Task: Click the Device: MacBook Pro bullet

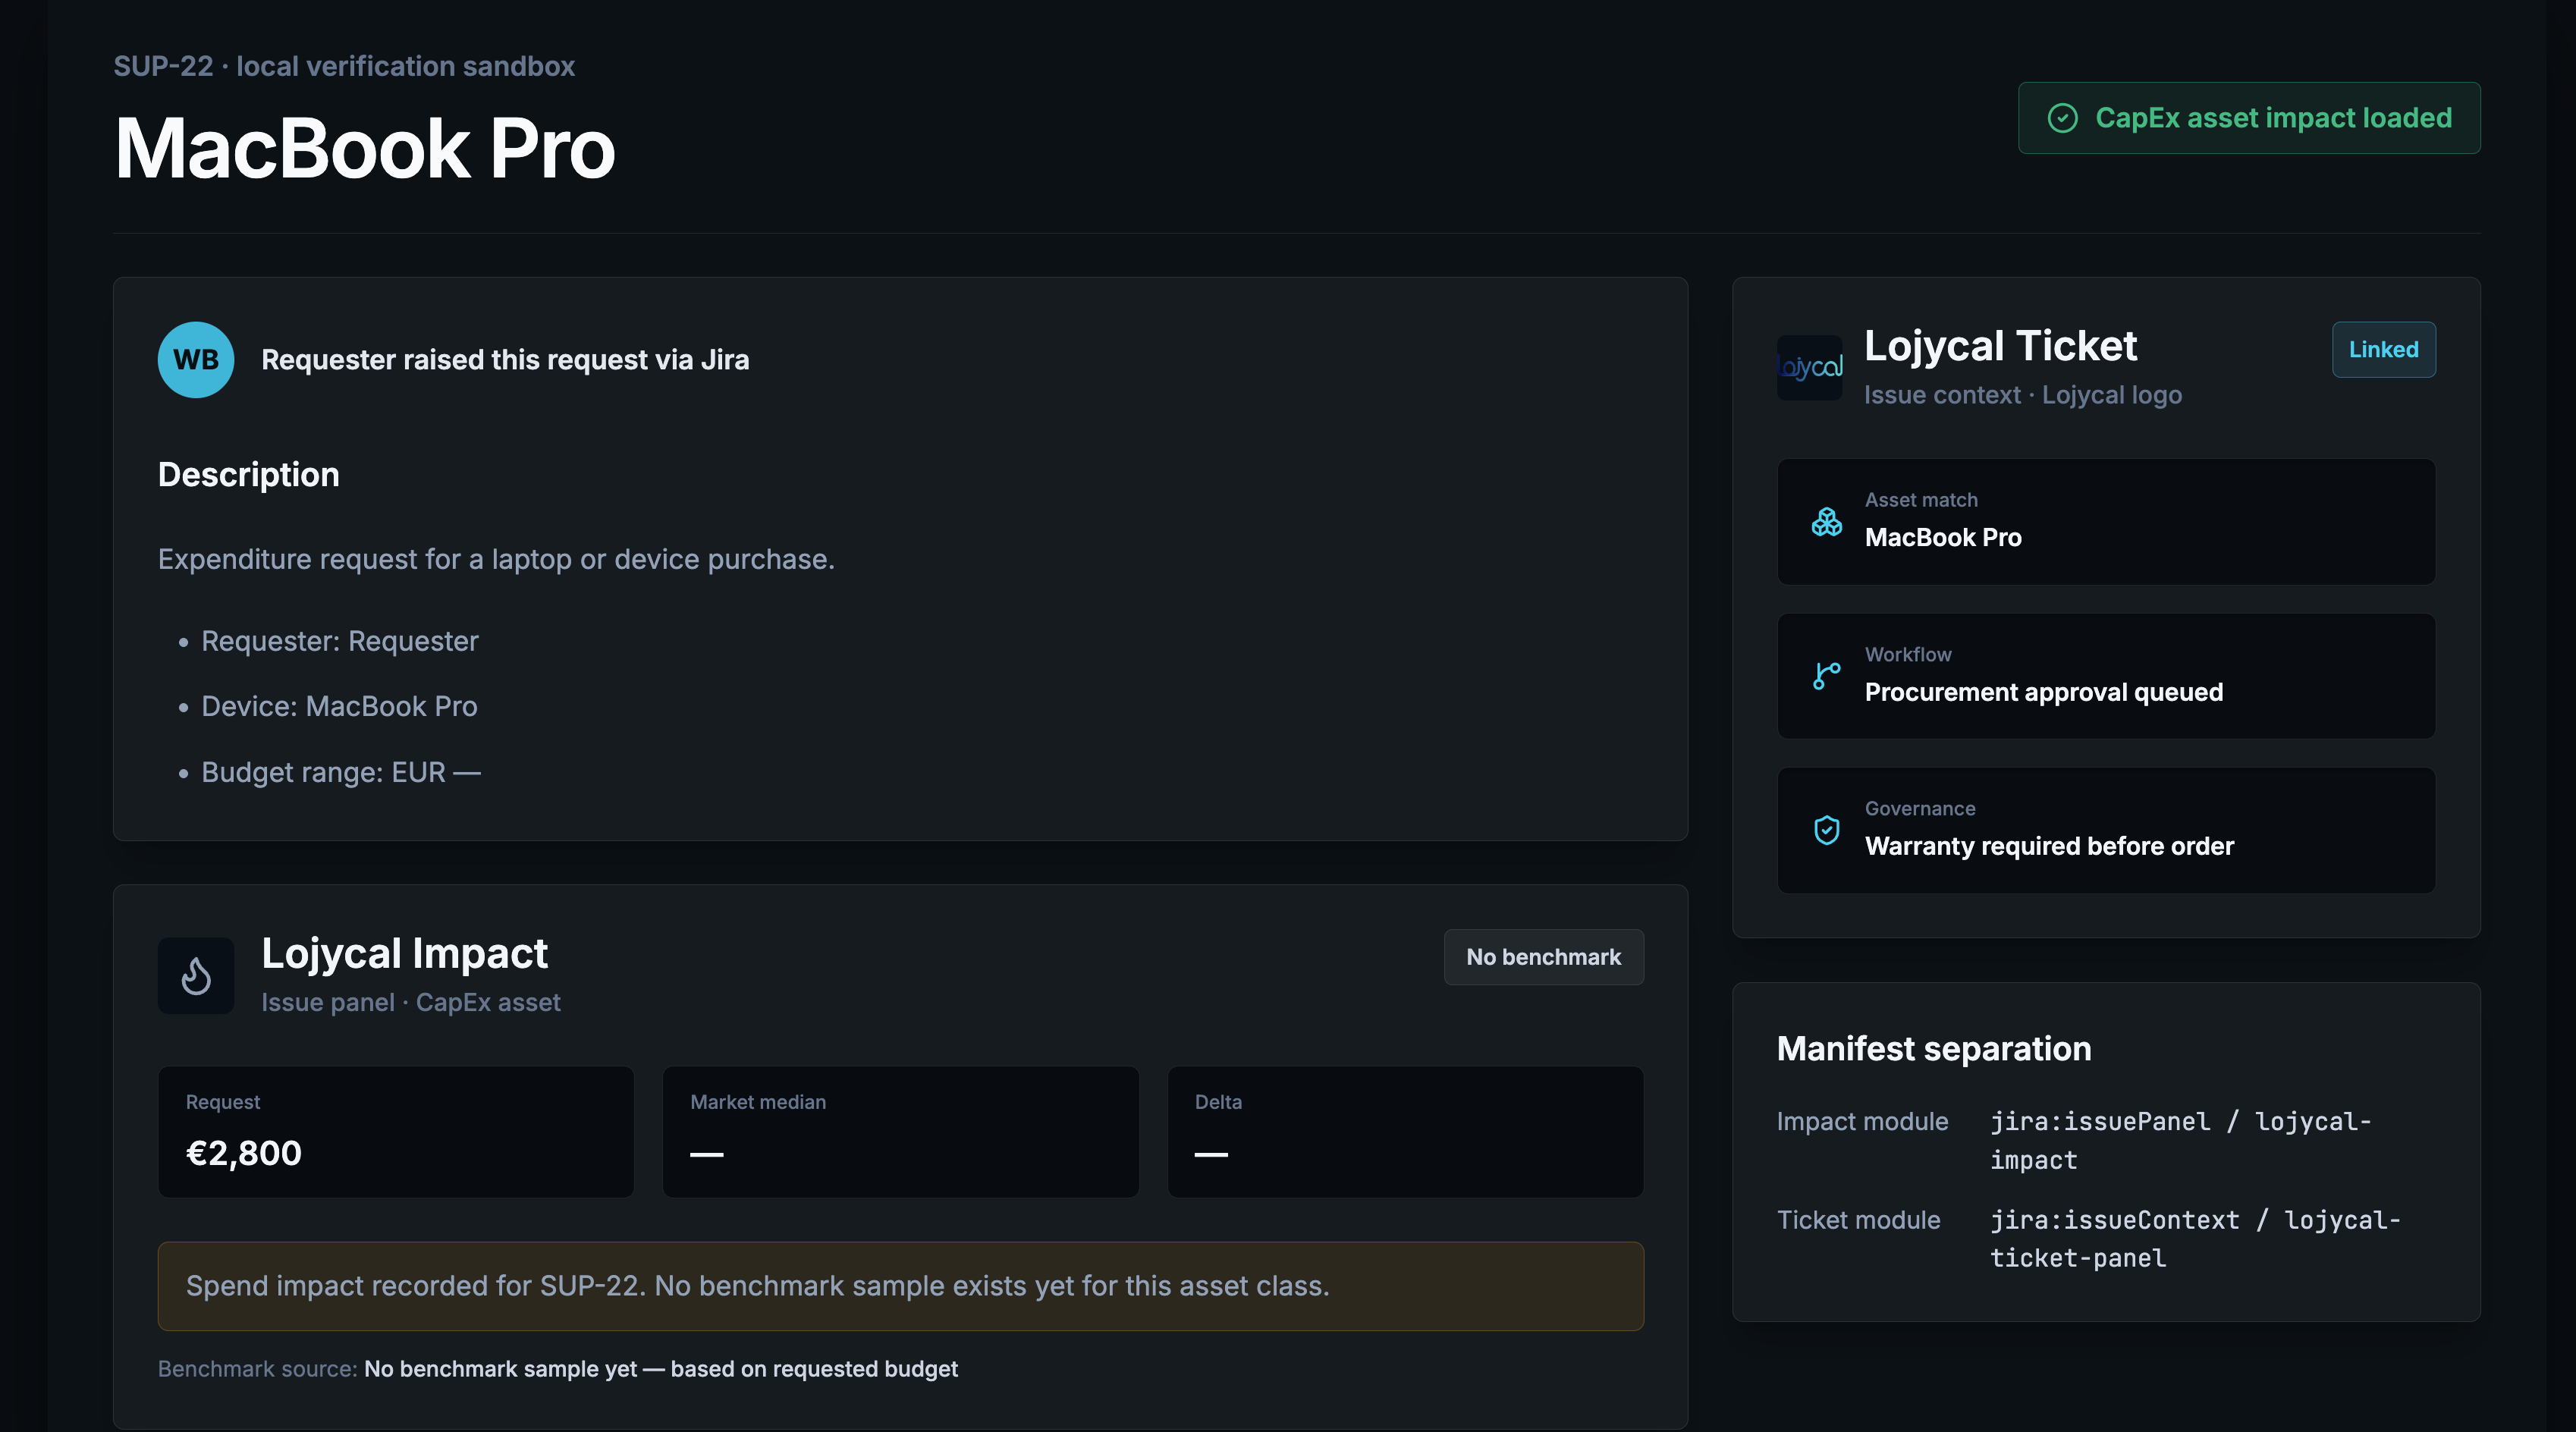Action: [339, 706]
